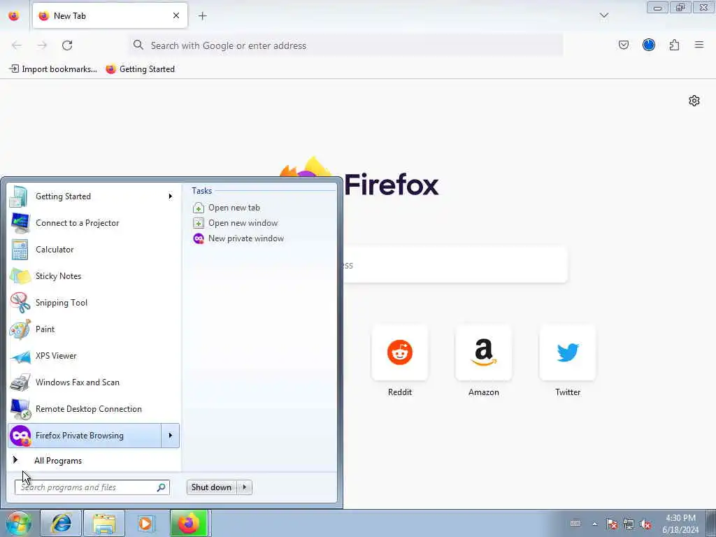Image resolution: width=716 pixels, height=537 pixels.
Task: Choose Open new tab task
Action: (x=234, y=208)
